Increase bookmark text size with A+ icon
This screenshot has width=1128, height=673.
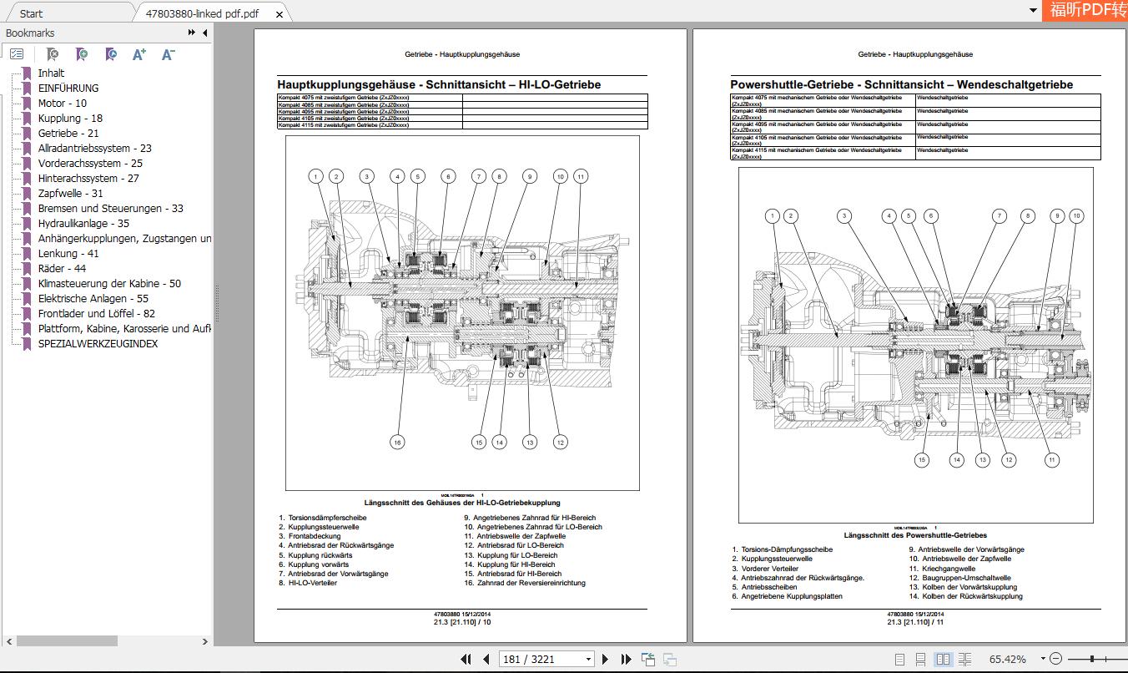[139, 53]
